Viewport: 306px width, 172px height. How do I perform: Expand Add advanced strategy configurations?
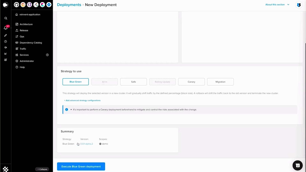pos(82,100)
